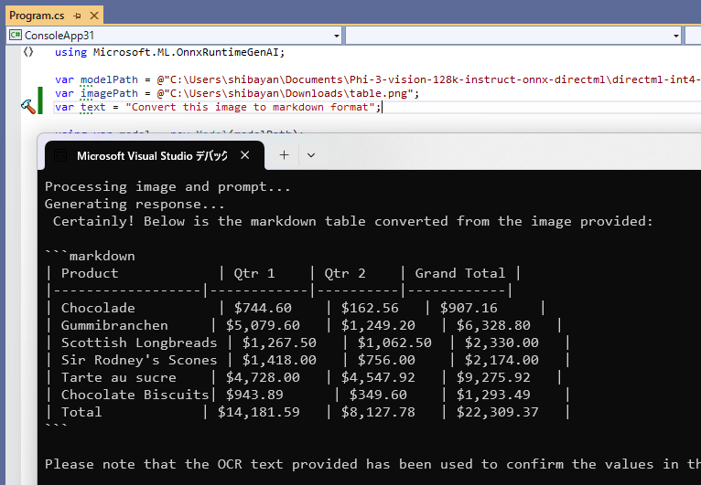Close the Program.cs tab

94,16
